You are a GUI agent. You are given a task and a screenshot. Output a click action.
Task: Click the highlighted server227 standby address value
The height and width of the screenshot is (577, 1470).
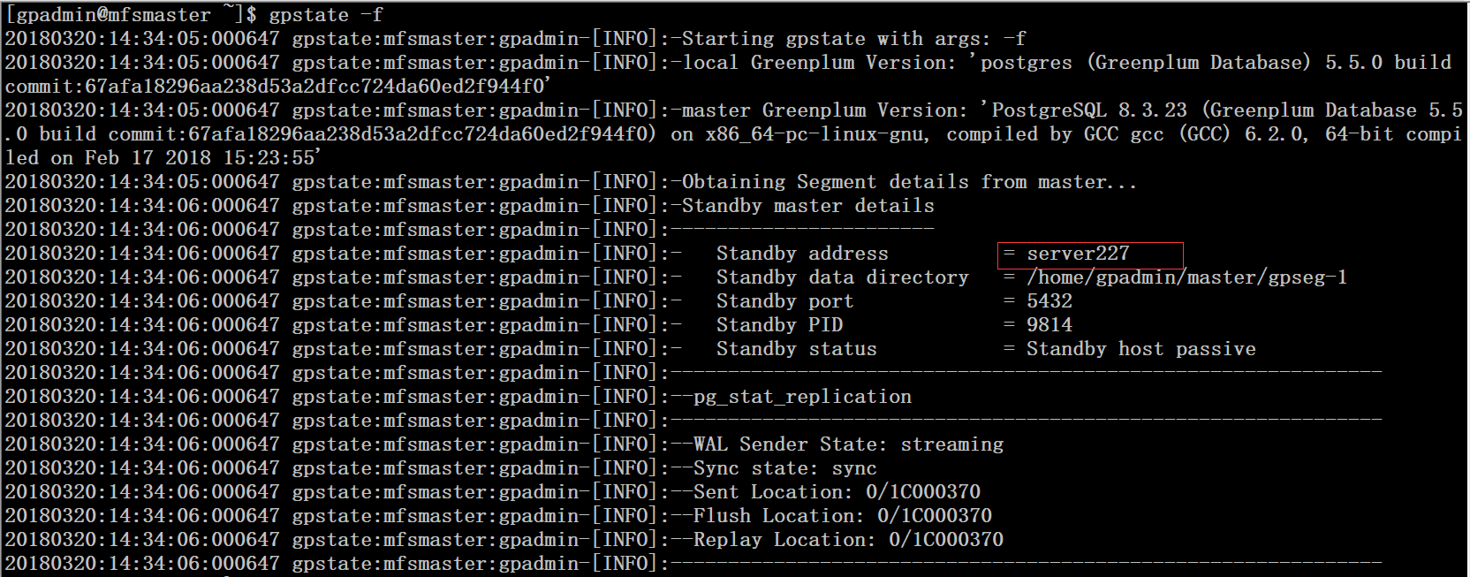[1078, 254]
